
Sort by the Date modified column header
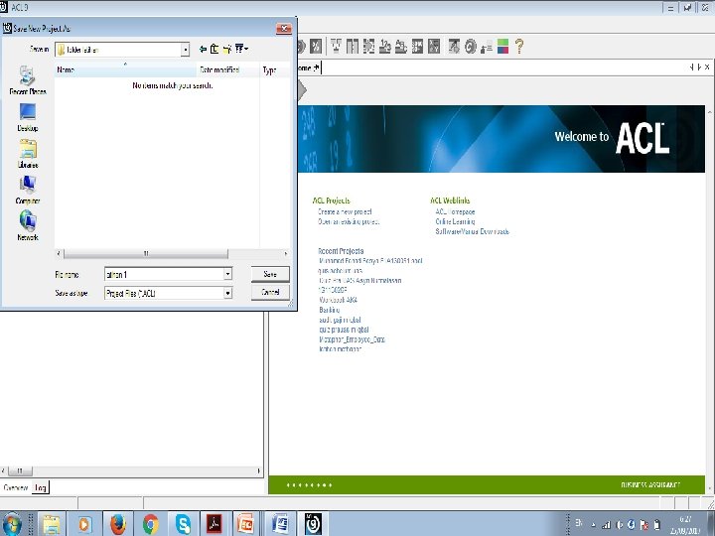(x=228, y=69)
